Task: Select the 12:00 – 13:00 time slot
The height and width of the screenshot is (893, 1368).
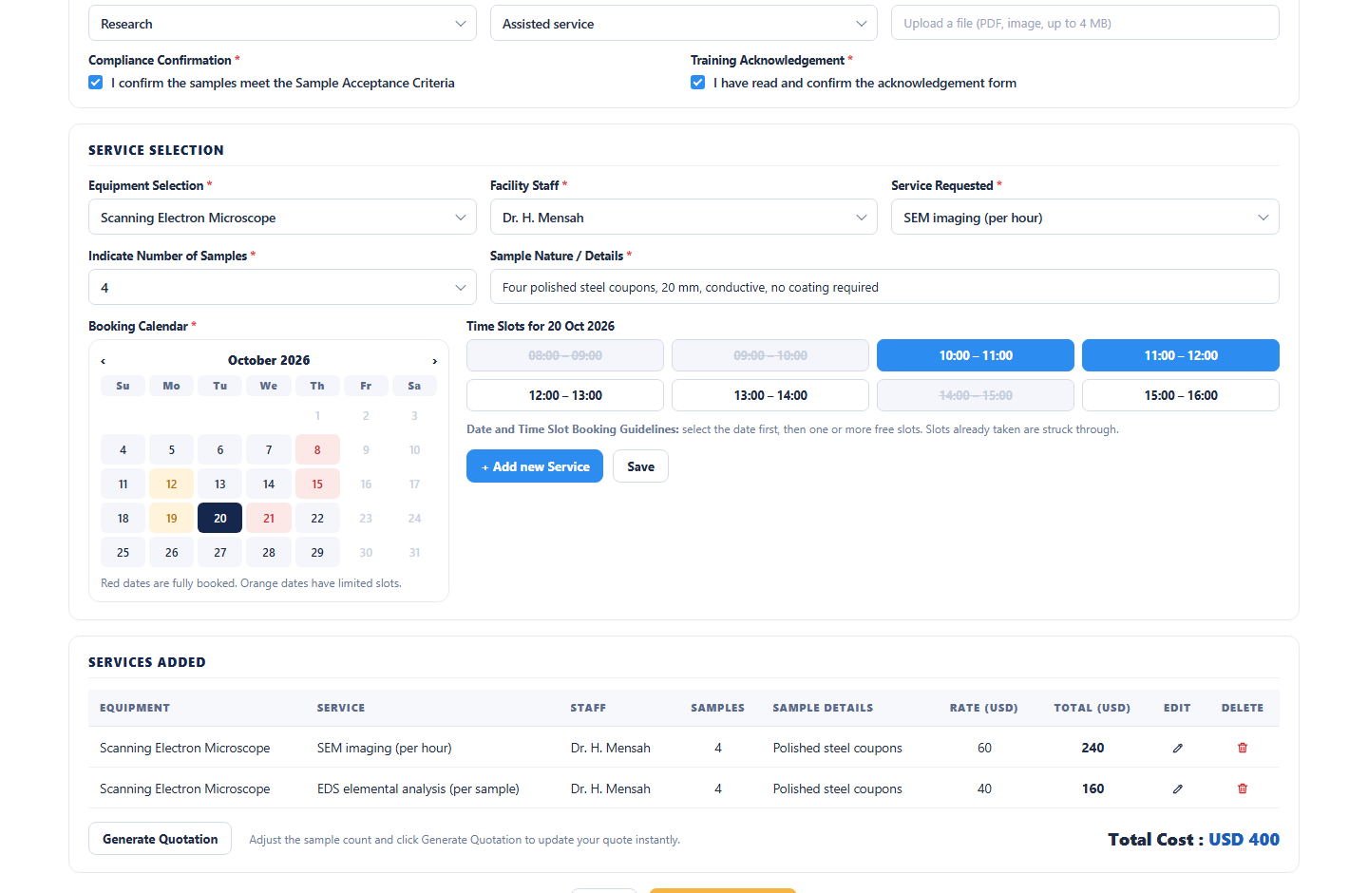Action: coord(565,395)
